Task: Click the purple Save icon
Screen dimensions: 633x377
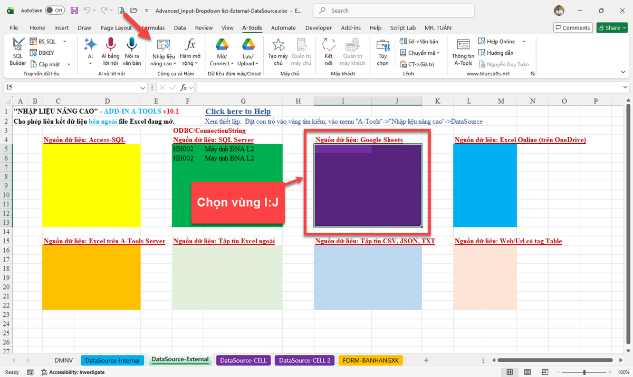Action: 74,10
